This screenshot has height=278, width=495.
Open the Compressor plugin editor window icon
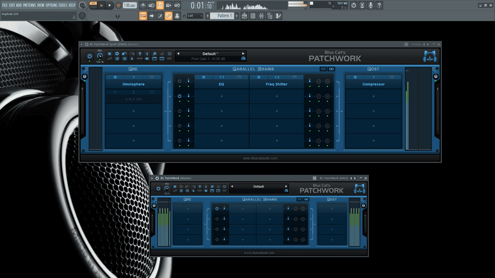pyautogui.click(x=392, y=77)
